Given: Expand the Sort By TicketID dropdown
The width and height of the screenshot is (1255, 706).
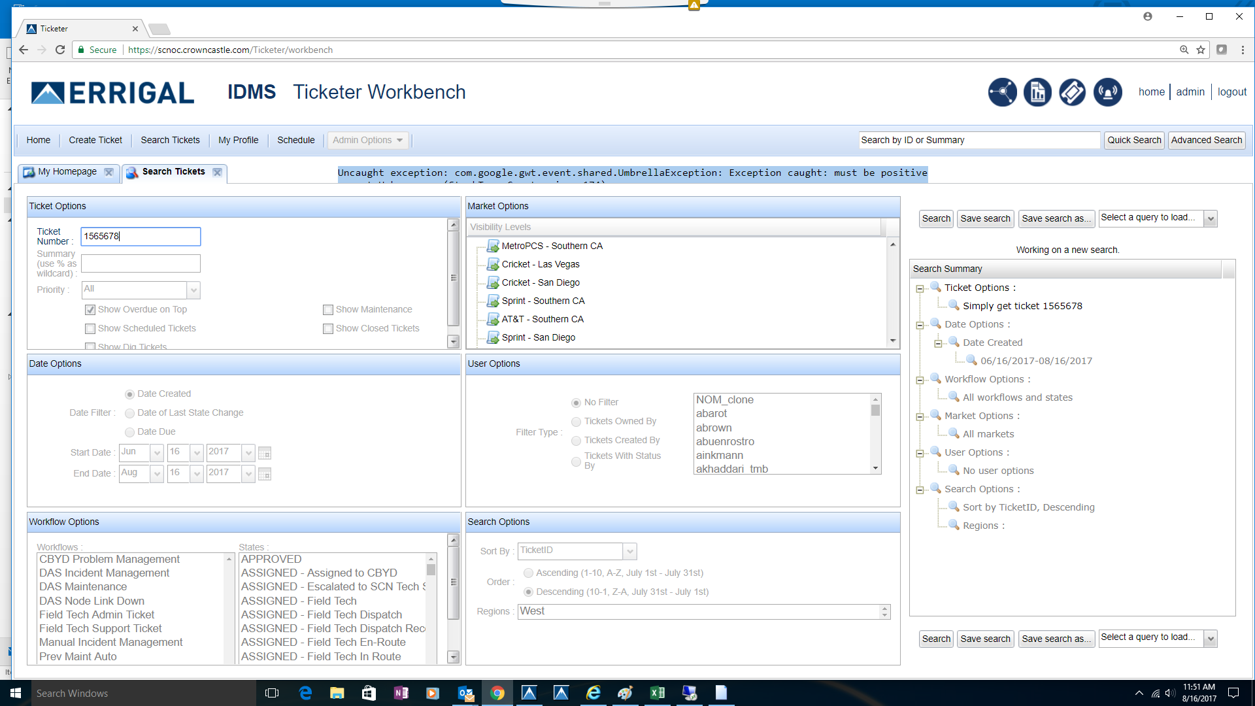Looking at the screenshot, I should (x=629, y=551).
